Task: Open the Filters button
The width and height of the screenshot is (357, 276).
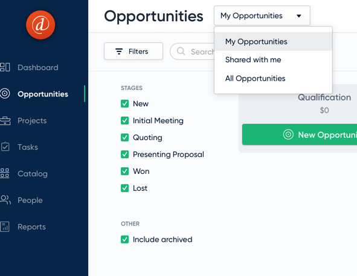Action: (133, 51)
